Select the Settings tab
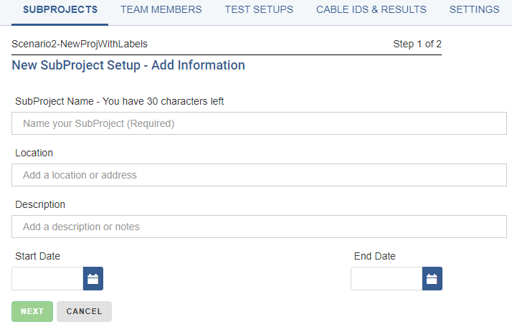 click(x=474, y=9)
